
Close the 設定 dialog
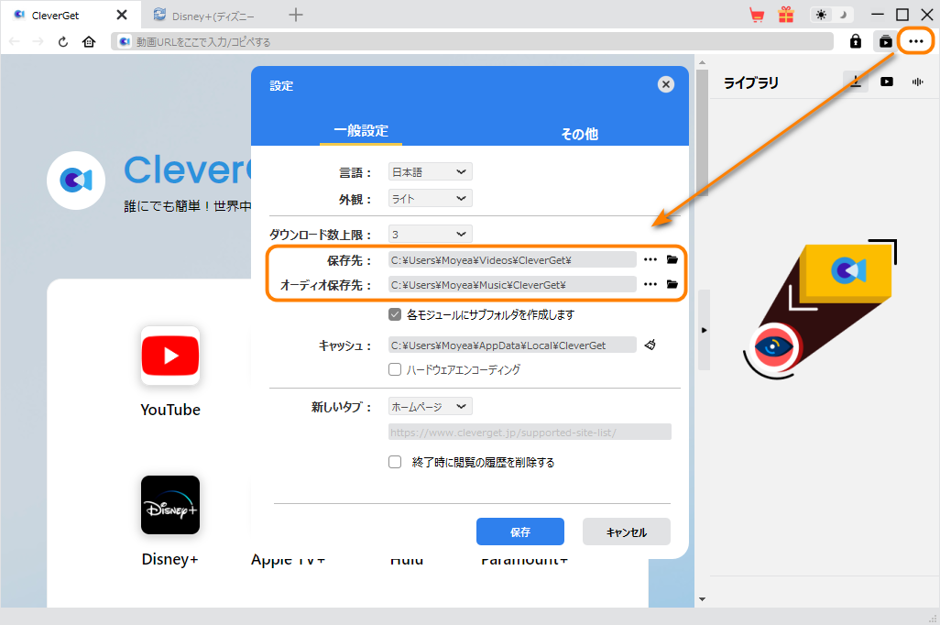(665, 84)
